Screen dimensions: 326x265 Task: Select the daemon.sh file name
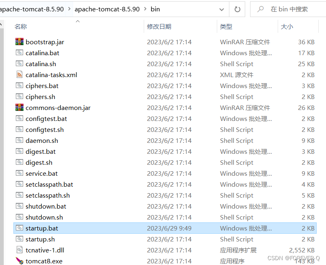(42, 140)
